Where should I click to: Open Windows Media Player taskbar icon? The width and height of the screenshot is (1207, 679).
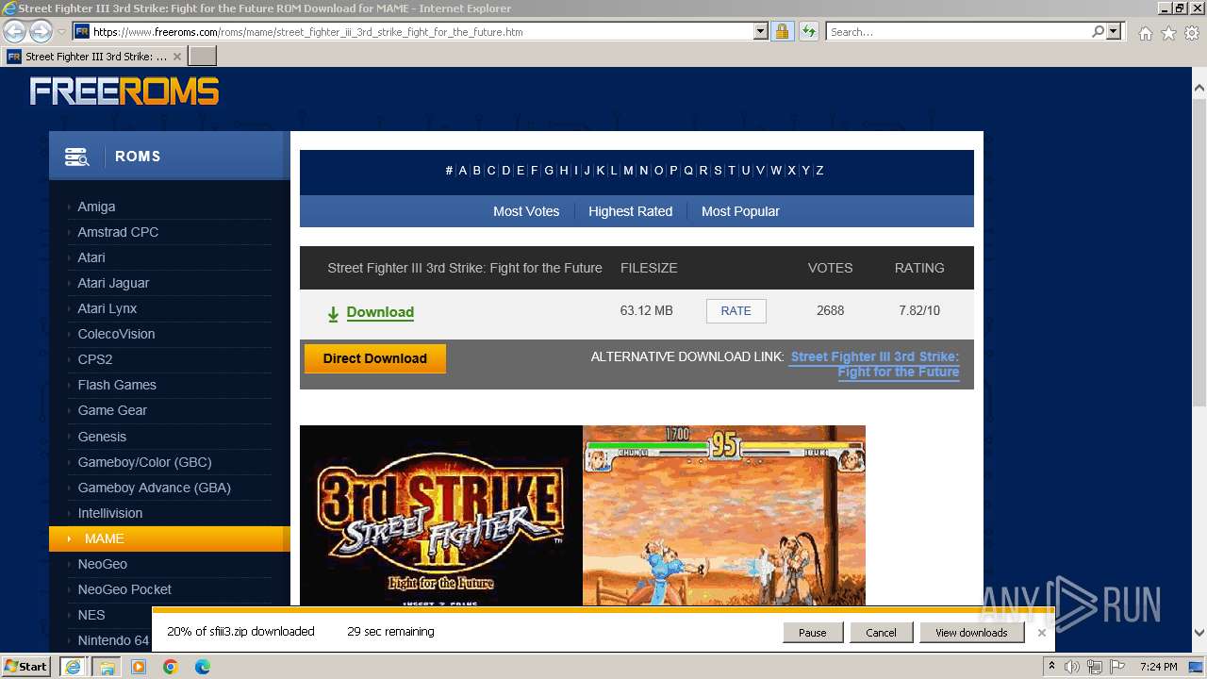pyautogui.click(x=139, y=667)
